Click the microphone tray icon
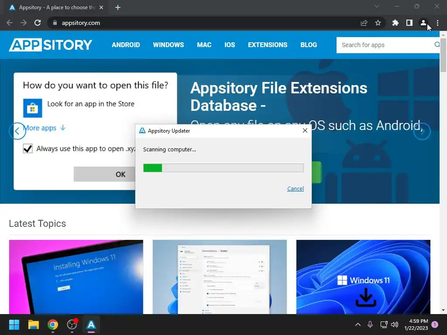 click(370, 325)
